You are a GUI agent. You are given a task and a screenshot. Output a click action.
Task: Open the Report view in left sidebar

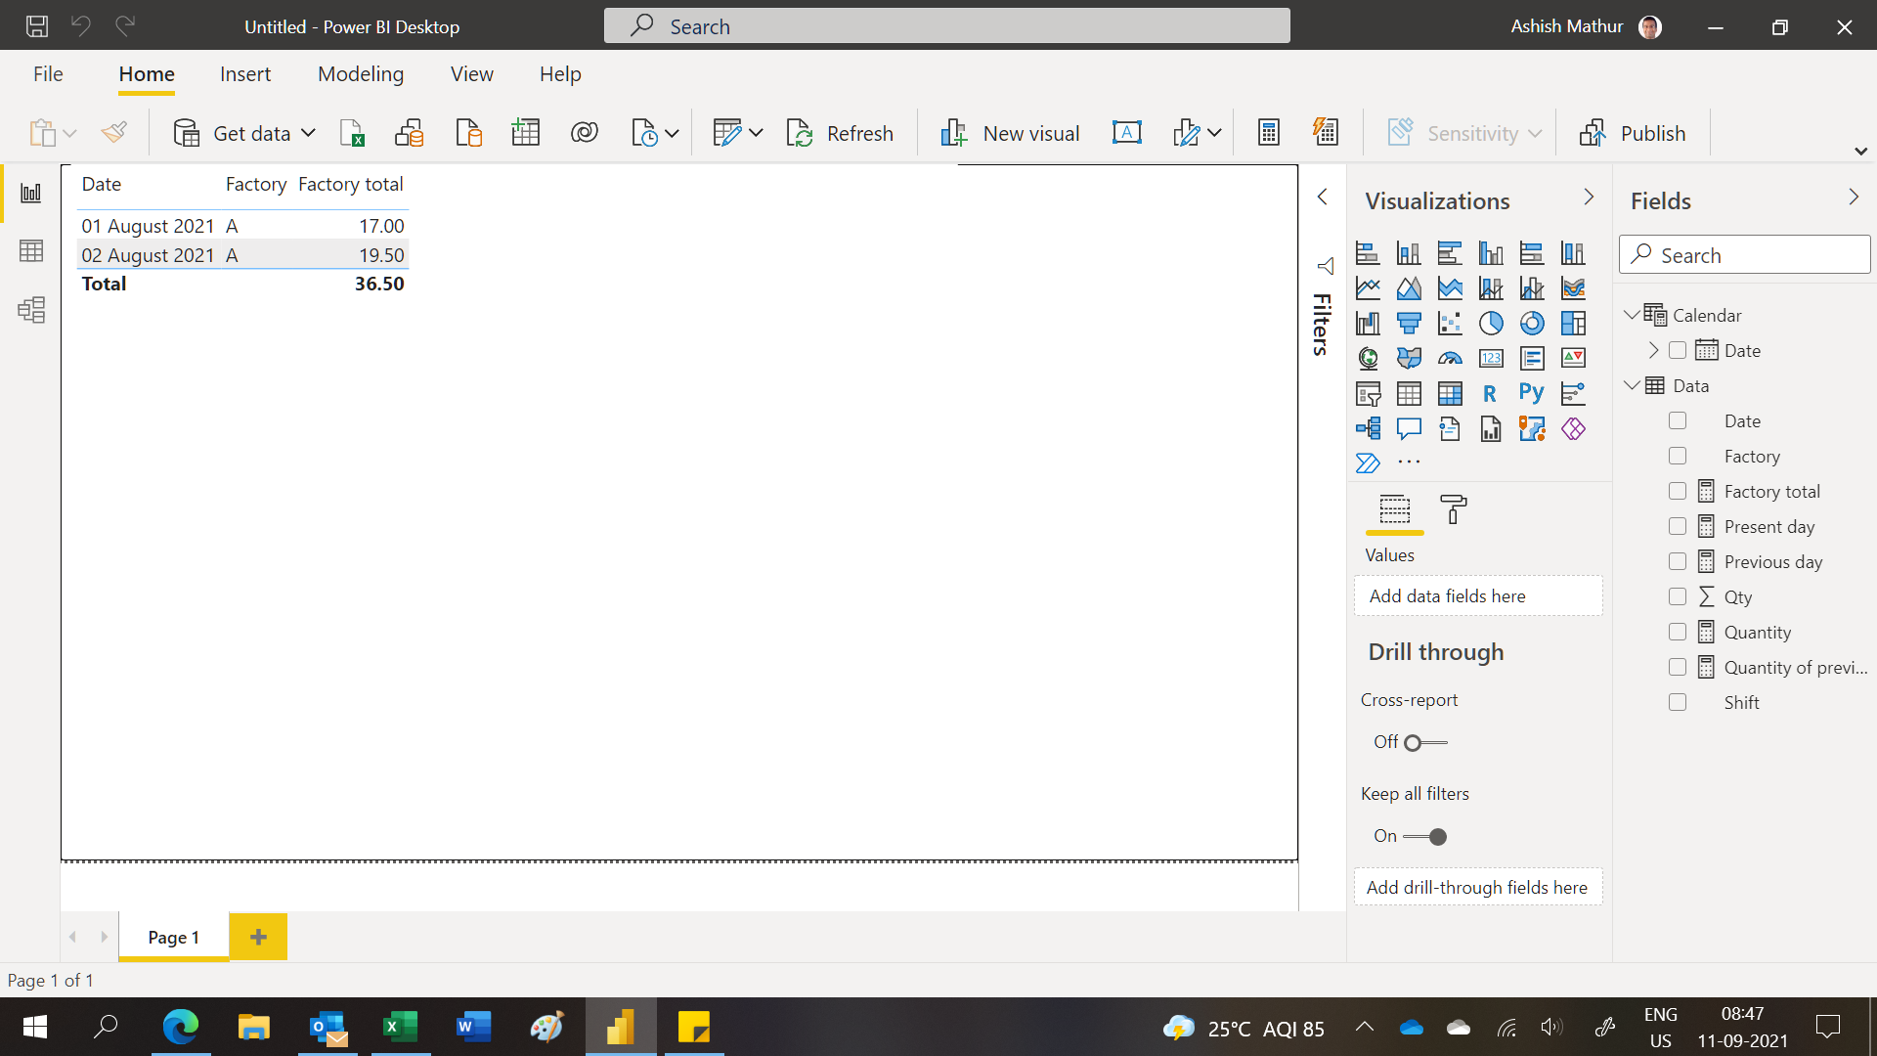tap(31, 193)
